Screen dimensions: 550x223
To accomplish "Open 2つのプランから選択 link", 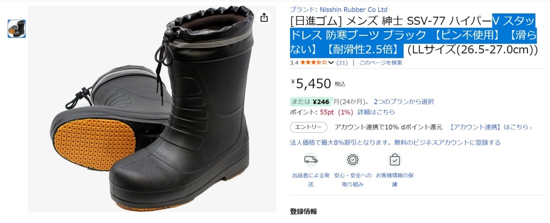I will click(404, 102).
